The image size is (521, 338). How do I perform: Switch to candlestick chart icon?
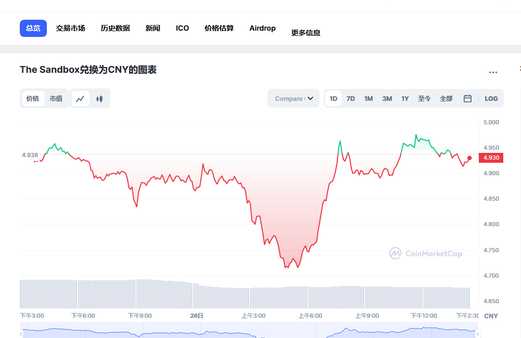[100, 98]
